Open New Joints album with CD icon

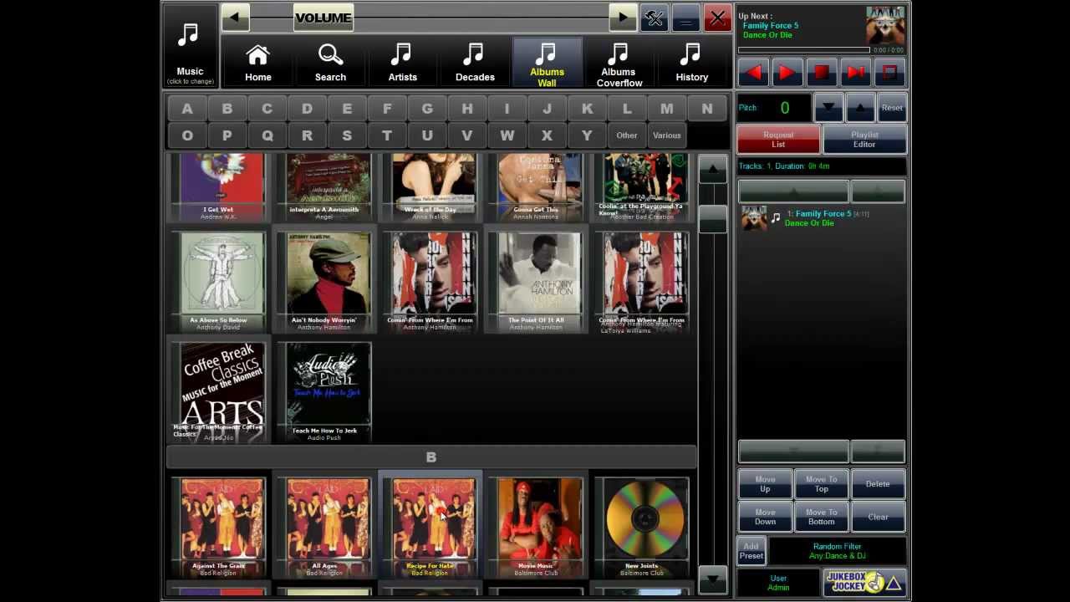coord(642,527)
